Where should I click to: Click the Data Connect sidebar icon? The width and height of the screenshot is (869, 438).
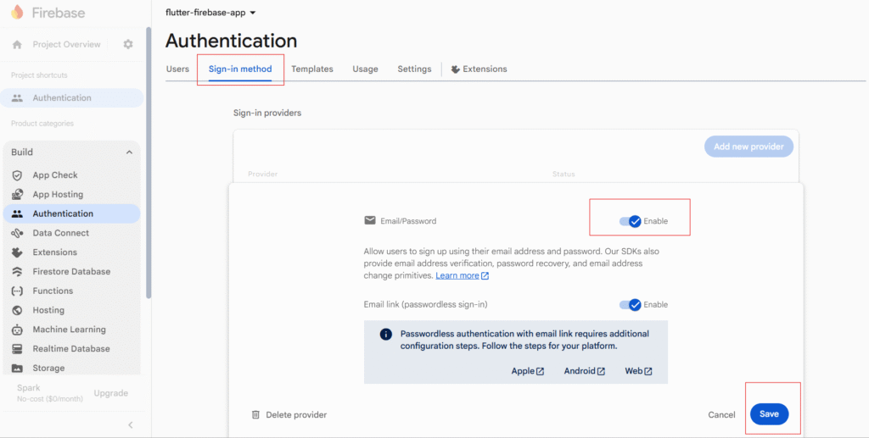17,233
